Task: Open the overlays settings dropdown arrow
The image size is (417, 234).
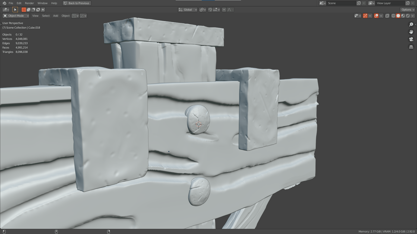Action: pos(381,16)
